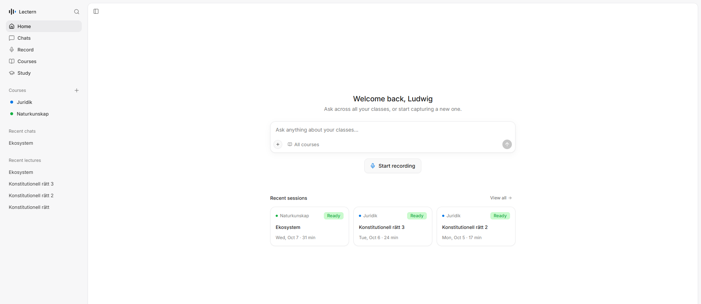This screenshot has height=304, width=701.
Task: Focus the Ask anything input field
Action: coord(393,130)
